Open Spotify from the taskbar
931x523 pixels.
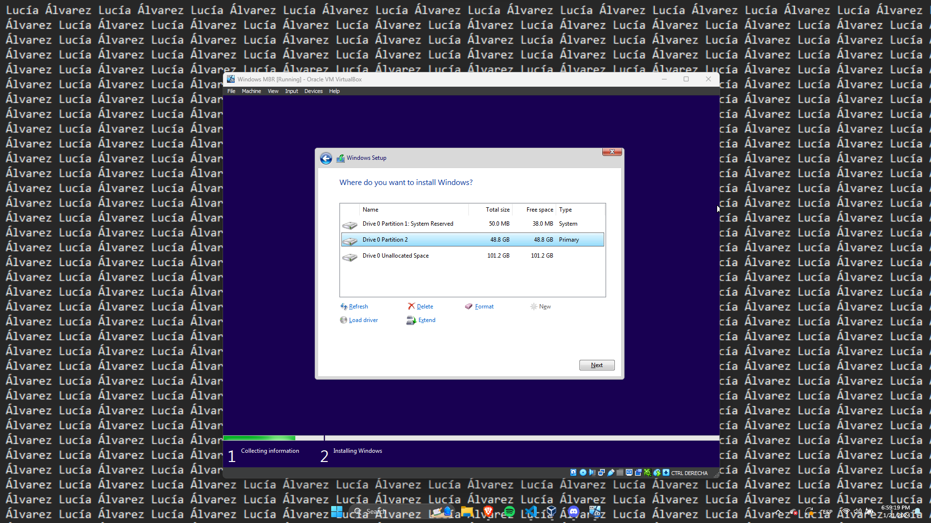(509, 511)
